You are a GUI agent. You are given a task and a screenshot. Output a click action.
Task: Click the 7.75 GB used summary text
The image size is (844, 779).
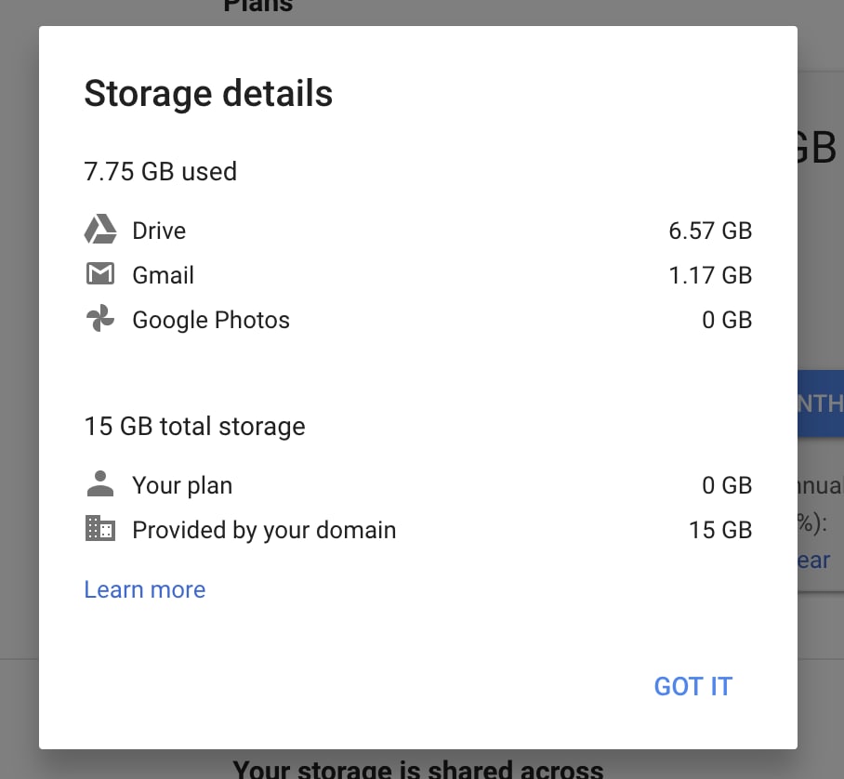pyautogui.click(x=161, y=172)
